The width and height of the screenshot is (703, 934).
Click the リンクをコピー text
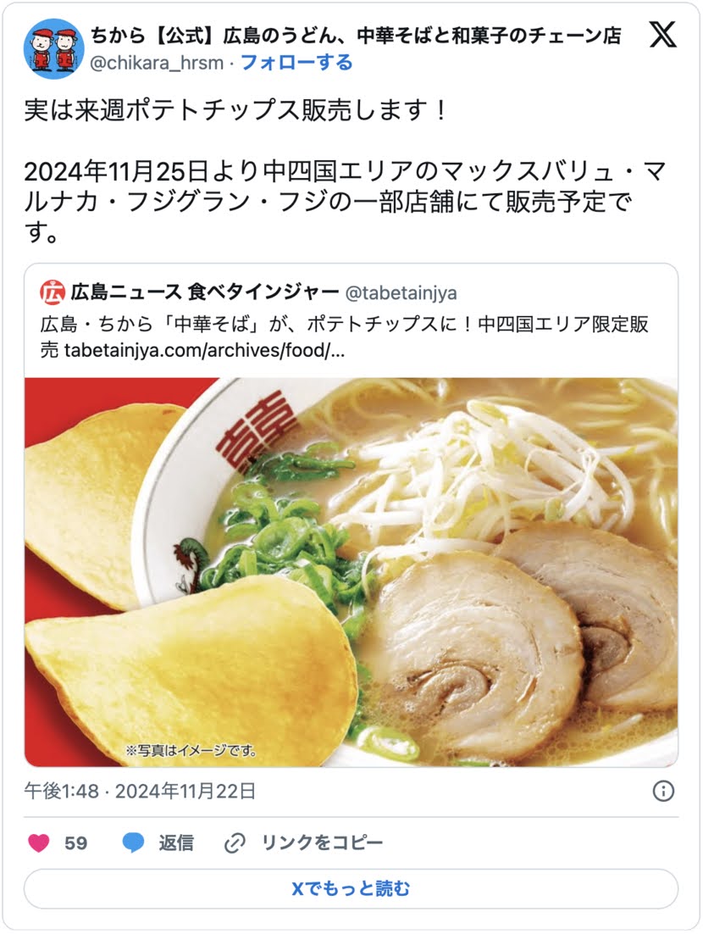tap(323, 842)
